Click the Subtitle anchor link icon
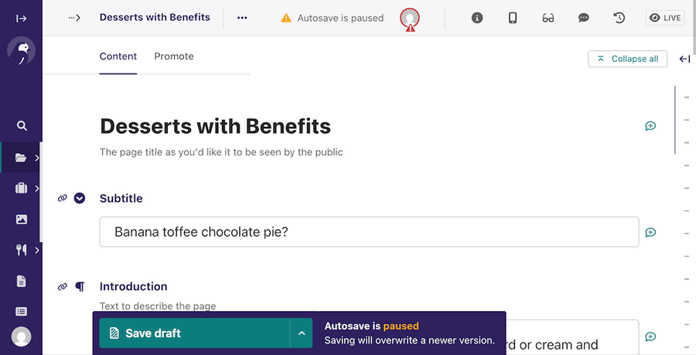The height and width of the screenshot is (355, 696). pyautogui.click(x=63, y=199)
